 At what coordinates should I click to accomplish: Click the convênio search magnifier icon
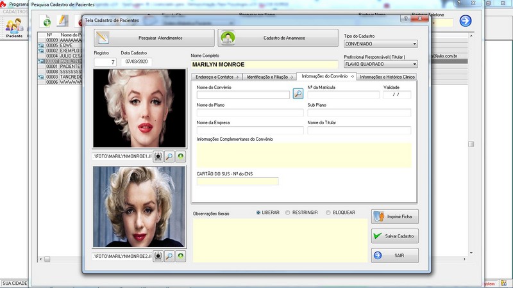(298, 93)
